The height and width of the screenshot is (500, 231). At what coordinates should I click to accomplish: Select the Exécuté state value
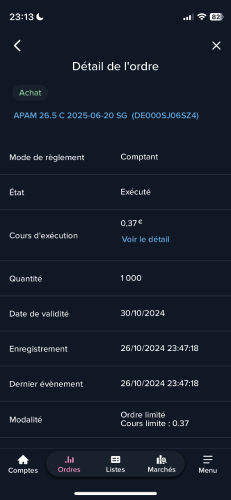[135, 192]
